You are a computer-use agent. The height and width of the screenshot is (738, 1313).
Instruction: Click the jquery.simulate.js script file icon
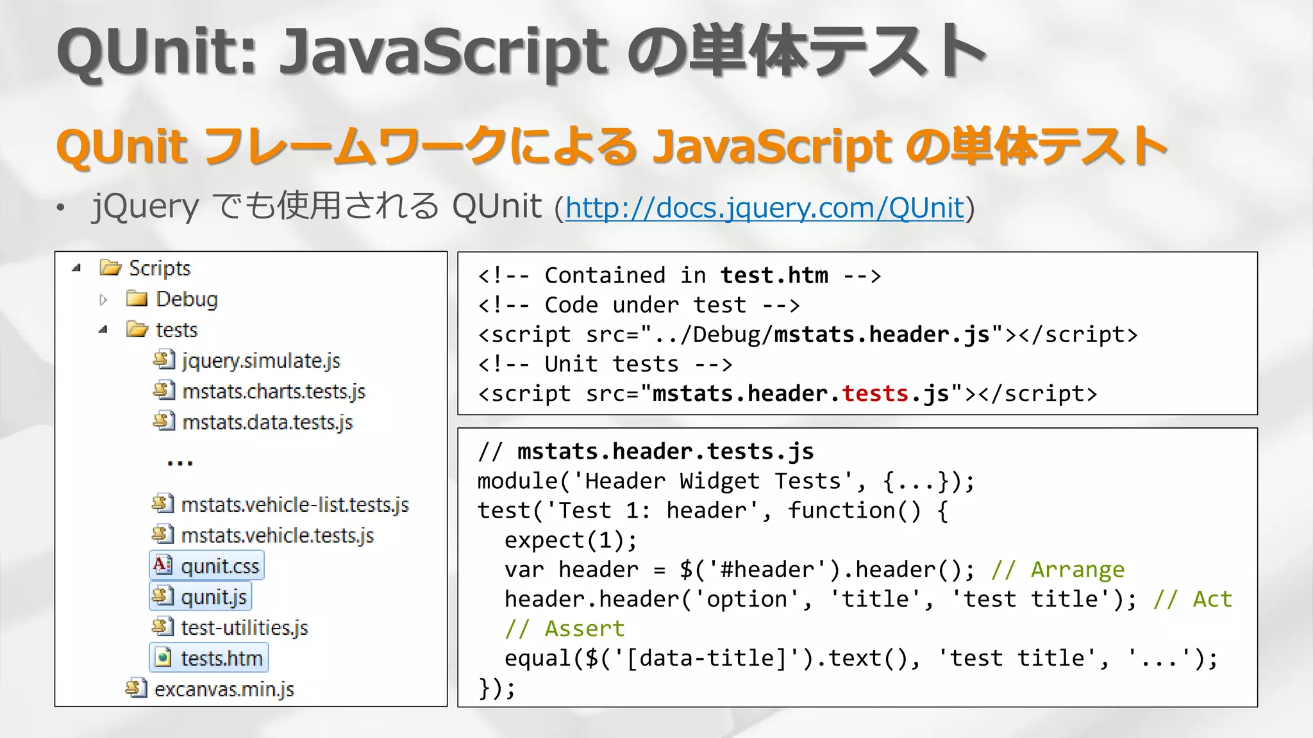(164, 360)
